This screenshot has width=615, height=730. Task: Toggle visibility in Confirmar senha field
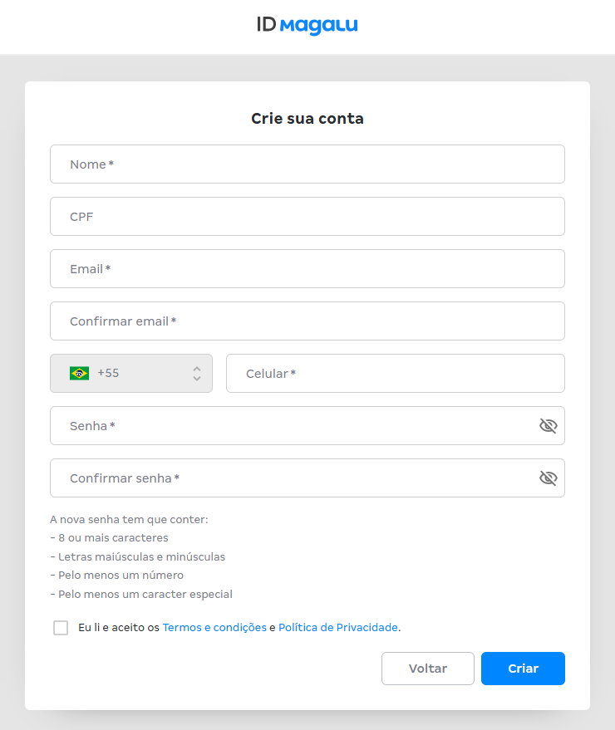click(548, 478)
